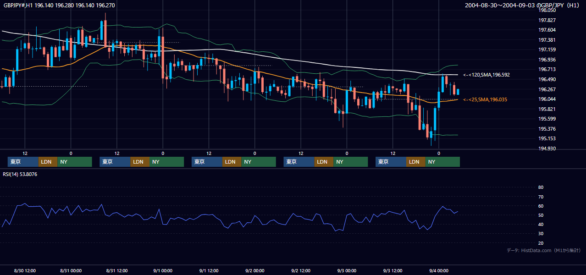Select the 9/1 00:00 time axis marker
The height and width of the screenshot is (275, 586).
click(x=163, y=270)
